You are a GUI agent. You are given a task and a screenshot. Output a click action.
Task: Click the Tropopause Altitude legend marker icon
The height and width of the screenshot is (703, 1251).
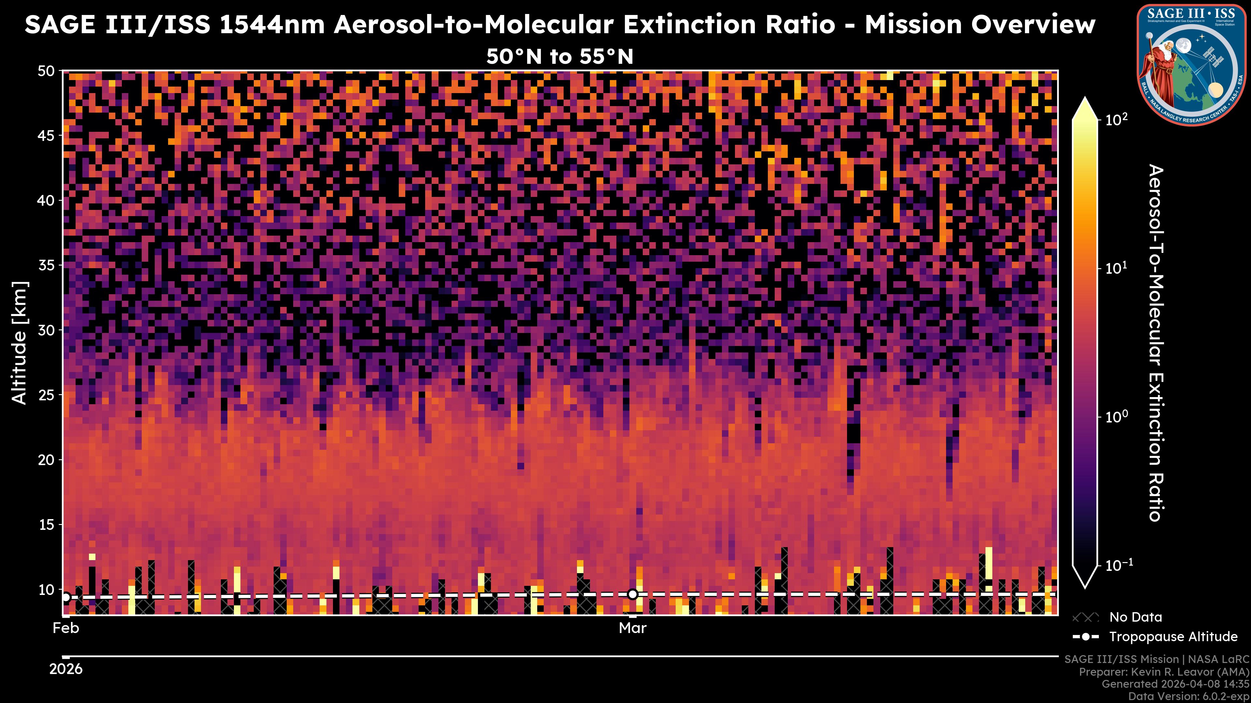click(x=1086, y=637)
